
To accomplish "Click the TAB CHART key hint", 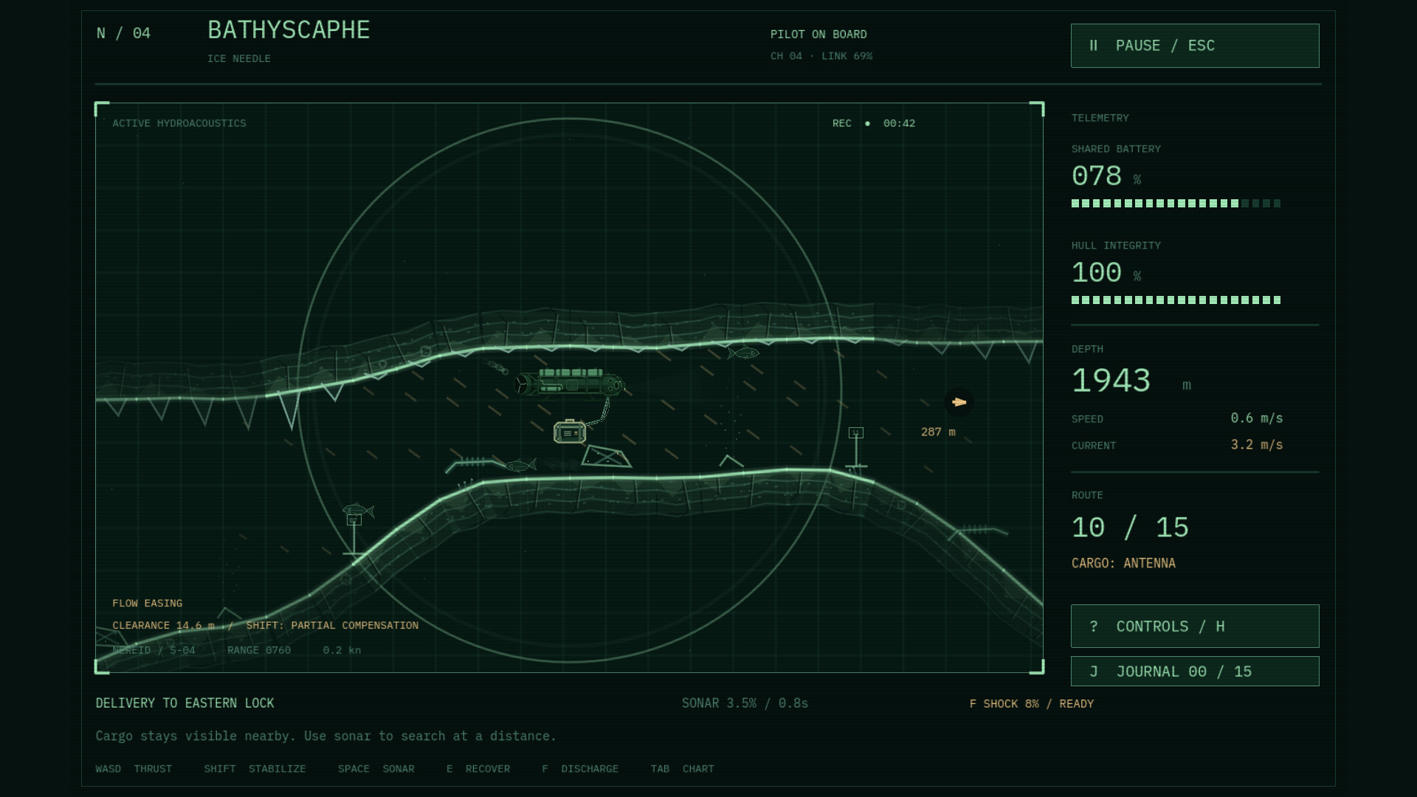I will click(682, 769).
